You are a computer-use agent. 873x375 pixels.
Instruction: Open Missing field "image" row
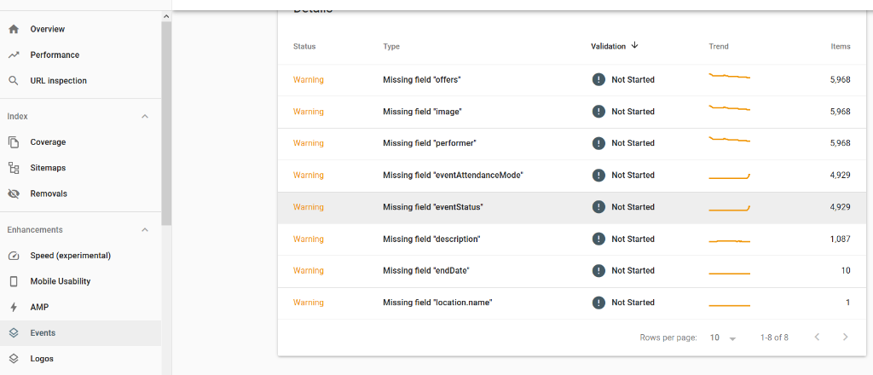[572, 112]
